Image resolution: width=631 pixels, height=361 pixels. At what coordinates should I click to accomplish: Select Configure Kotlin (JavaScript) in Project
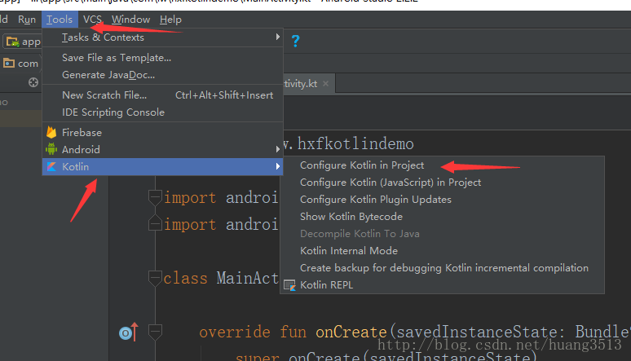pyautogui.click(x=442, y=183)
